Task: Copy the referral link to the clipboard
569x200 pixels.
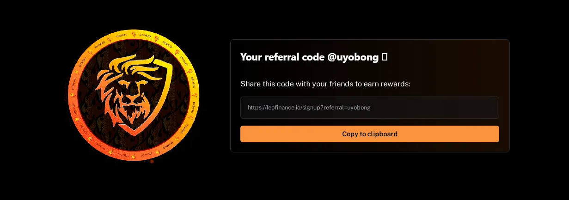Action: (370, 134)
